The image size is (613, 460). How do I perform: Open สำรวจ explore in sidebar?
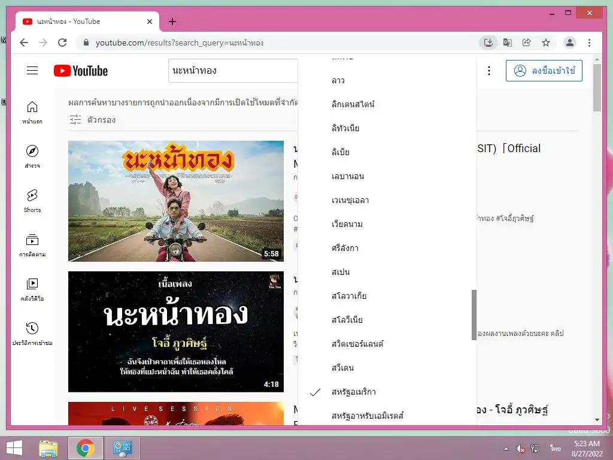32,156
